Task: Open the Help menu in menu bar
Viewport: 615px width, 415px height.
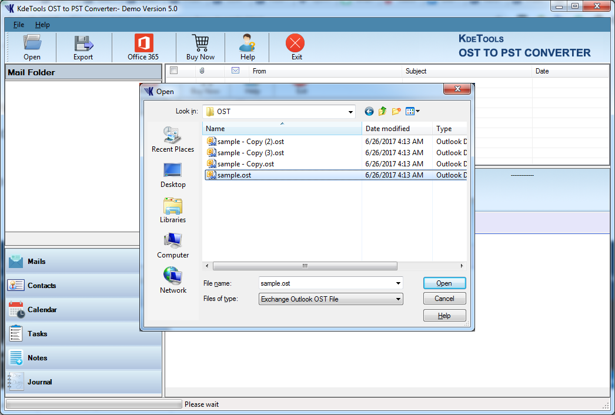Action: (42, 25)
